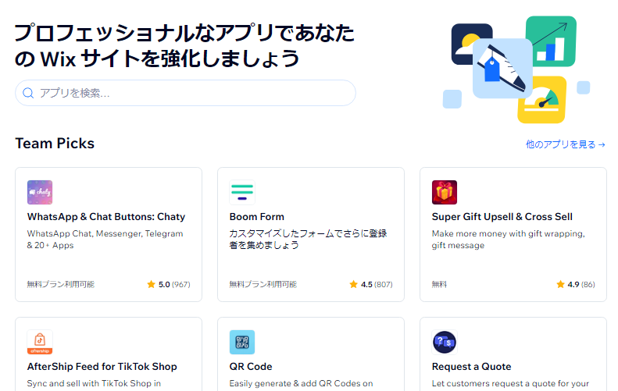Click the star rating icon on Boom Form card
Screen dimensions: 618x391
click(x=354, y=284)
